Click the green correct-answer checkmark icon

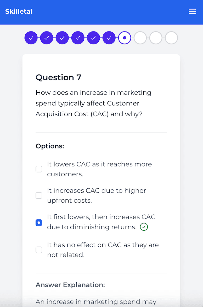144,227
